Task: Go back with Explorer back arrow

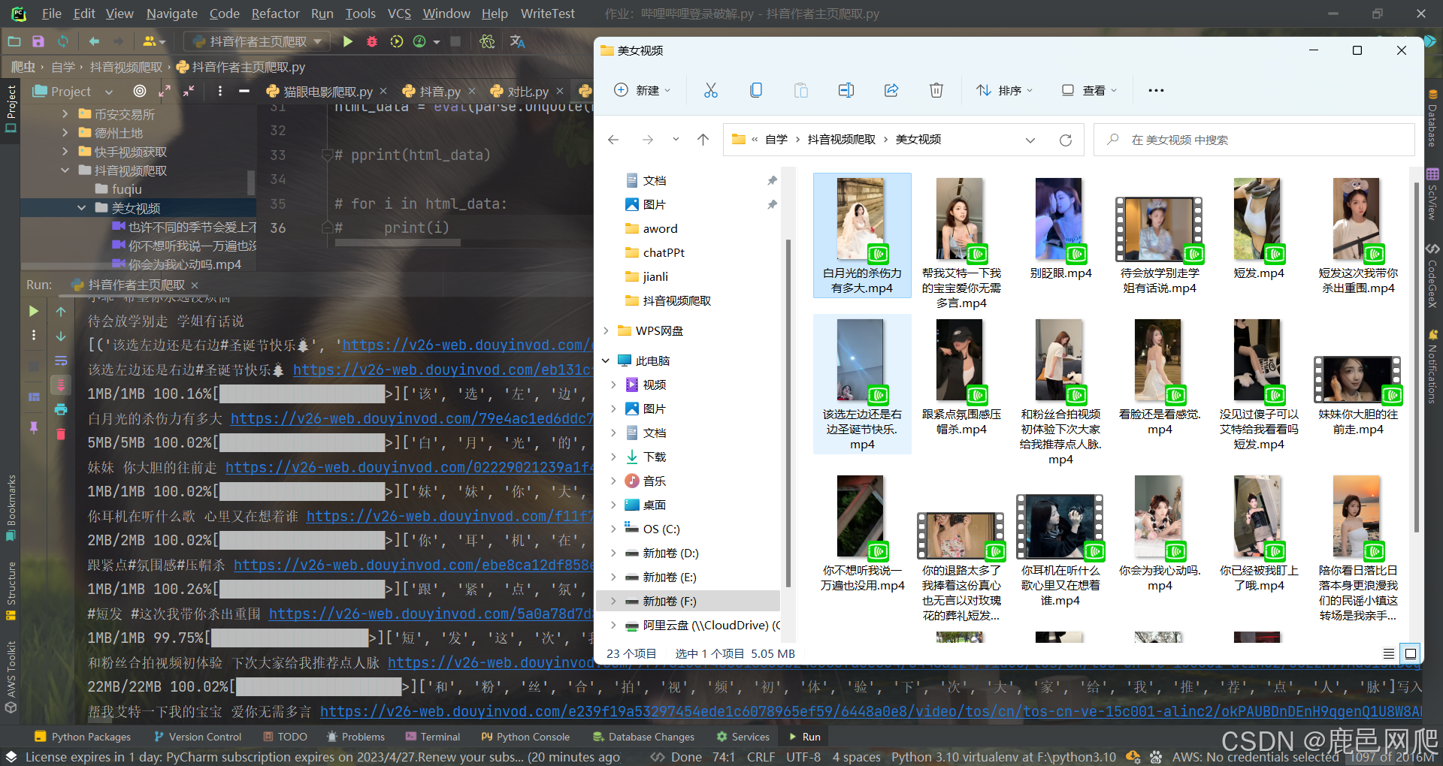Action: [613, 140]
